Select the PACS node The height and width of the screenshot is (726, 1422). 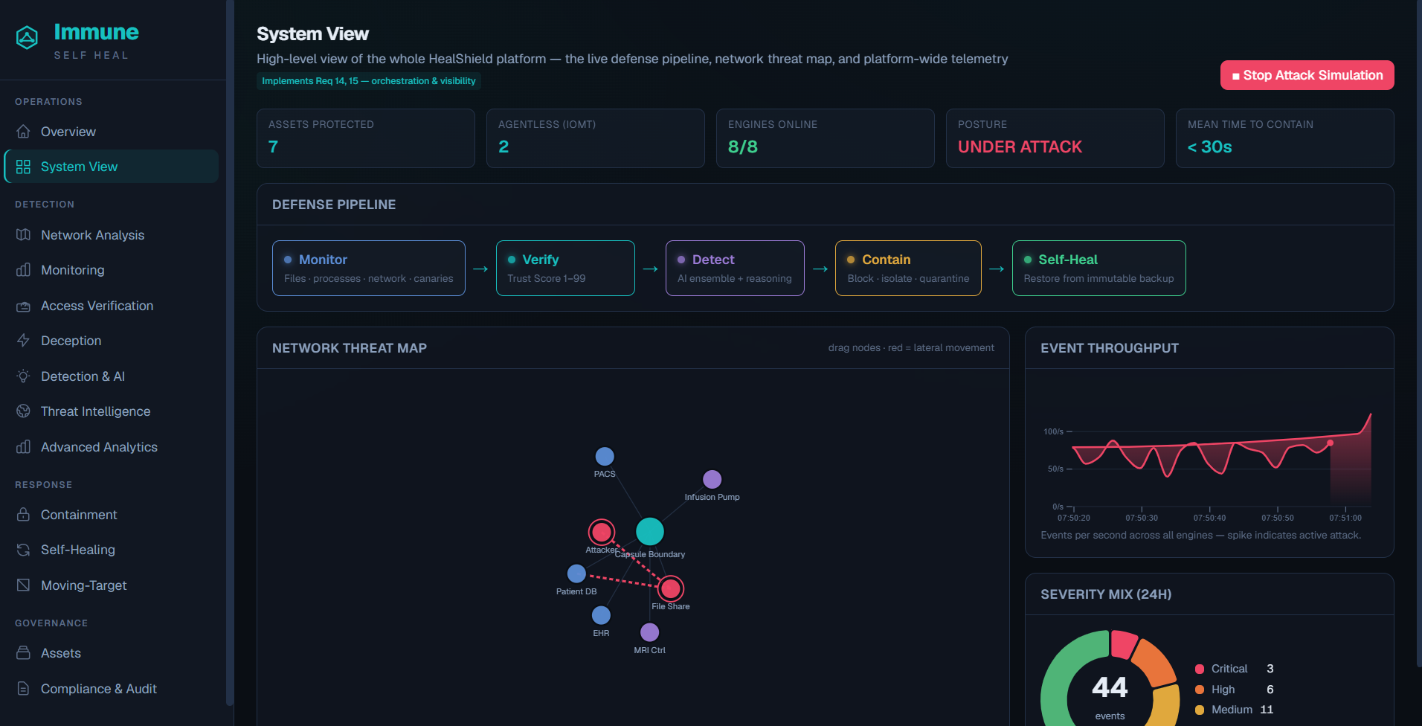pos(605,456)
